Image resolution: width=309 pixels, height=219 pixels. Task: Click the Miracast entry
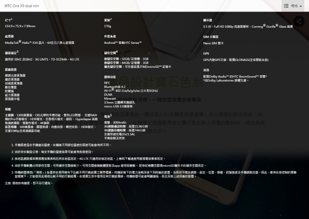(110, 99)
